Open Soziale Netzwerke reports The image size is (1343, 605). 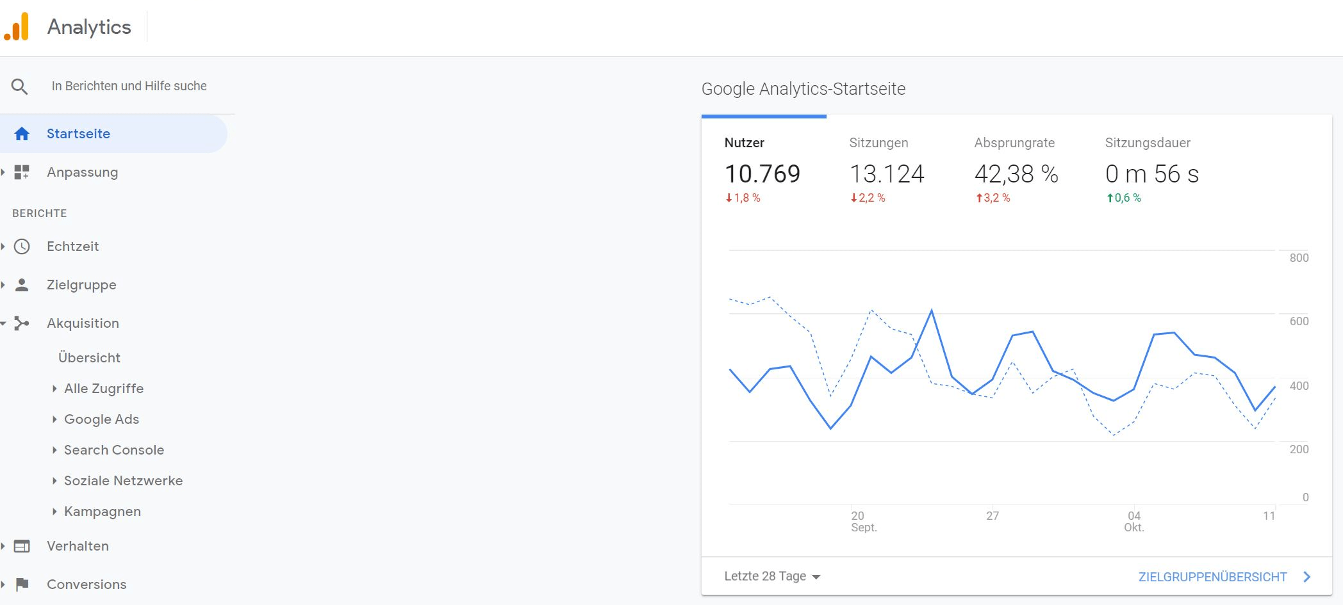[x=123, y=481]
